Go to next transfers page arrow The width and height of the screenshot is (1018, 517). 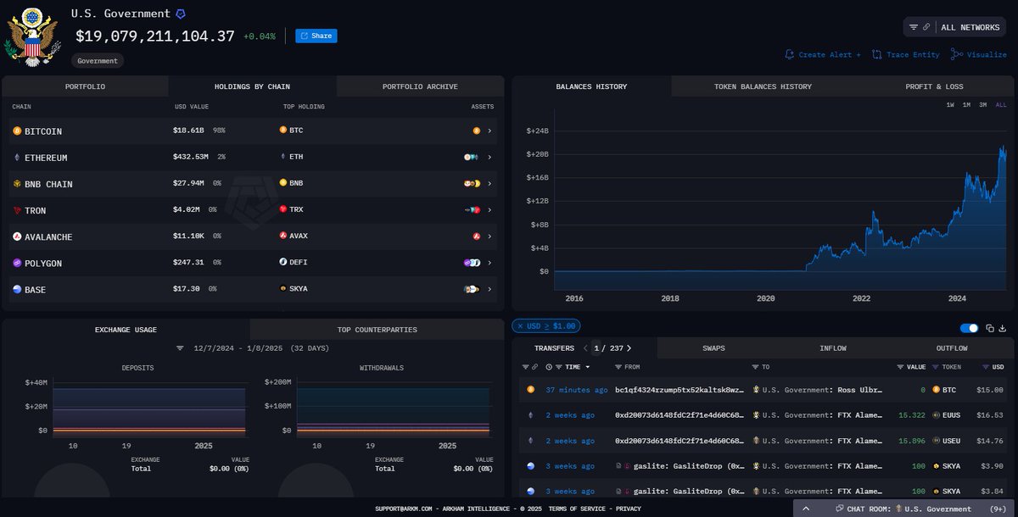pyautogui.click(x=629, y=348)
